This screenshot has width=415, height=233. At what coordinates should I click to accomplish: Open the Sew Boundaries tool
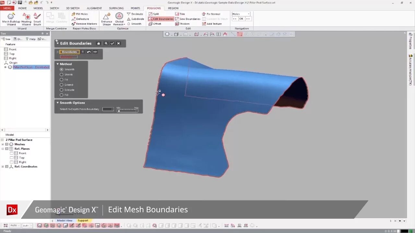click(x=188, y=19)
